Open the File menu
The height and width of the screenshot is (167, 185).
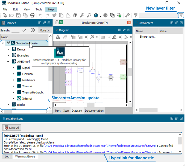tap(5, 10)
